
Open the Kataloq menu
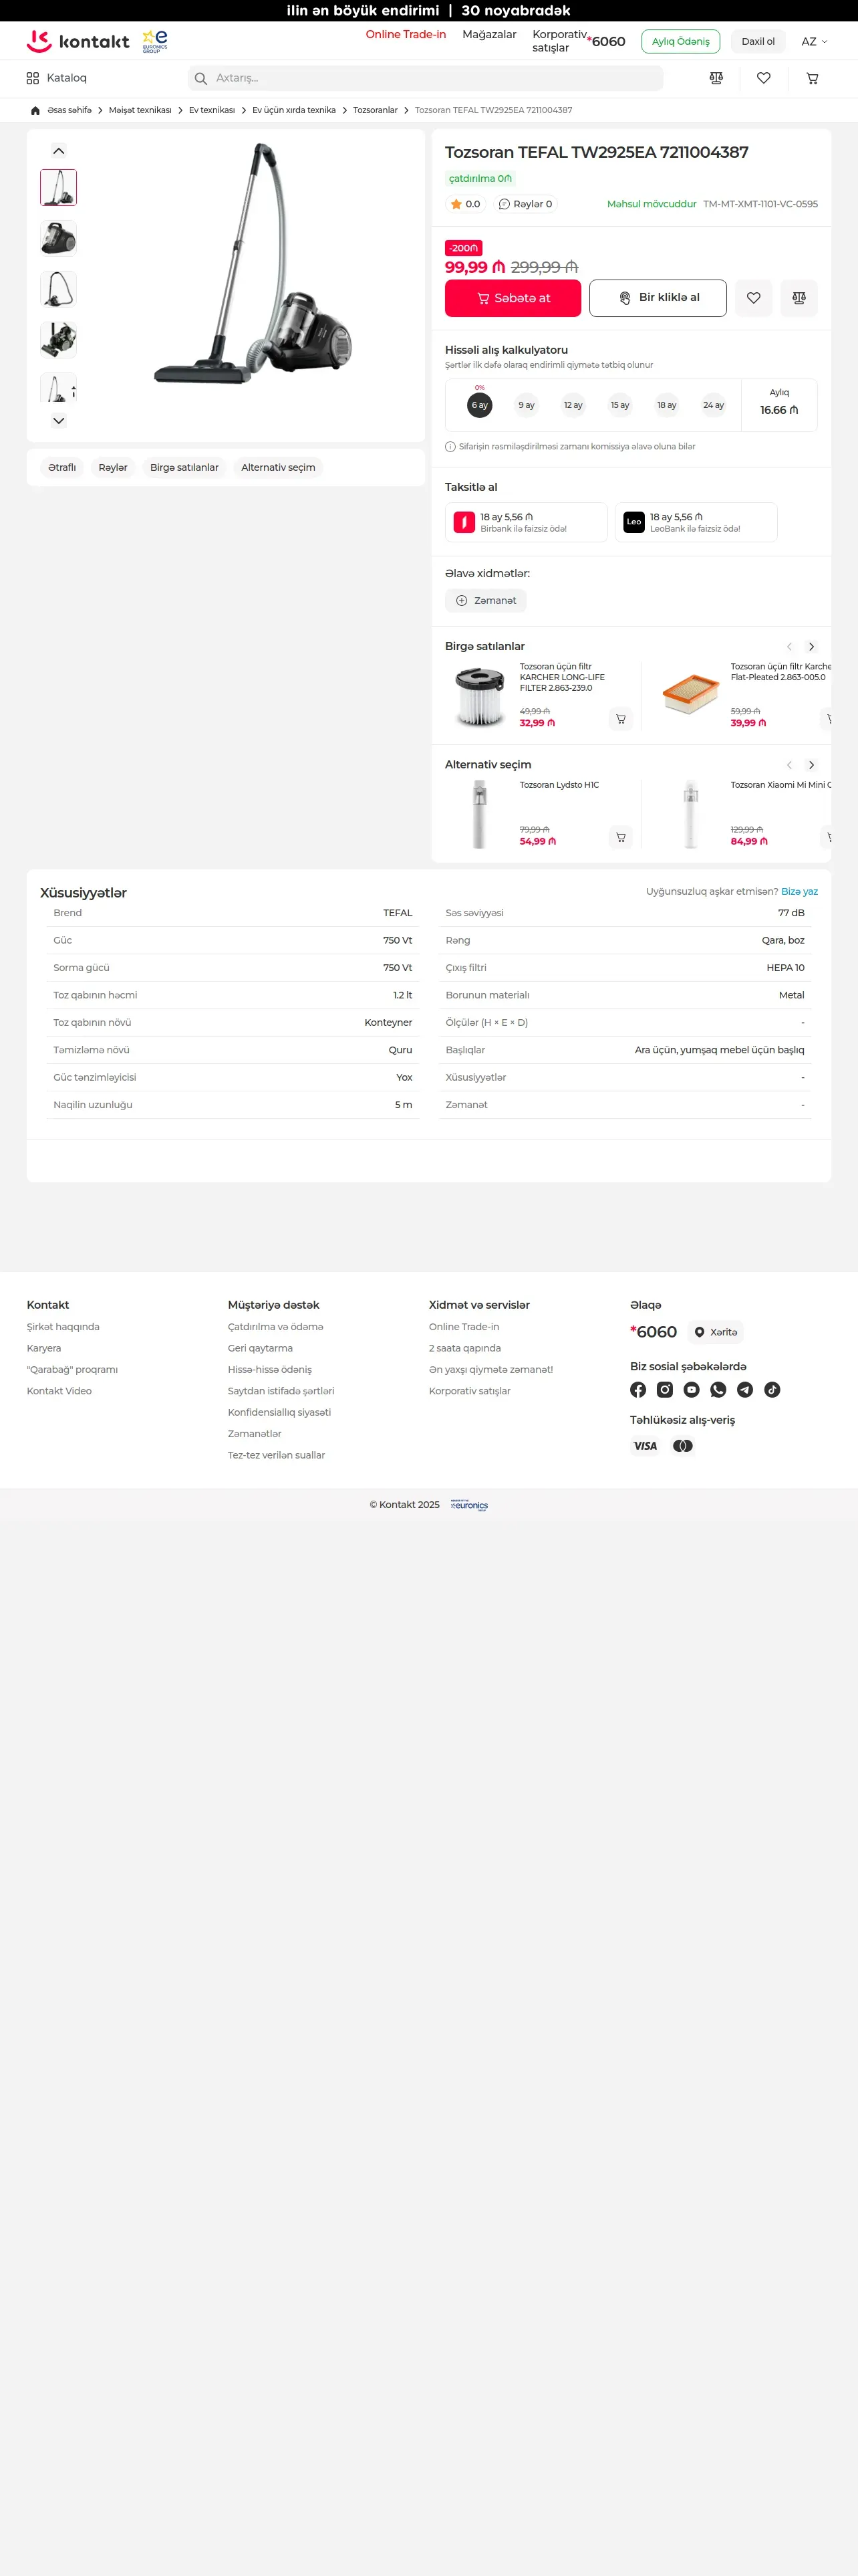click(57, 78)
